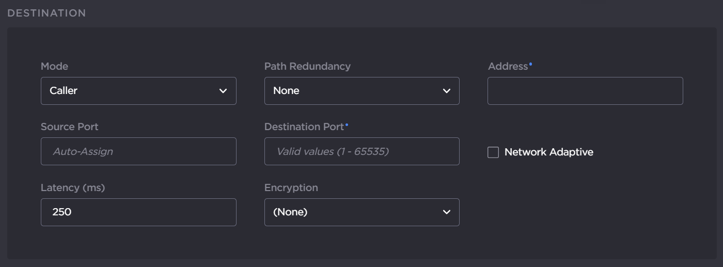Image resolution: width=723 pixels, height=267 pixels.
Task: Click the Latency field containing 250
Action: point(138,212)
